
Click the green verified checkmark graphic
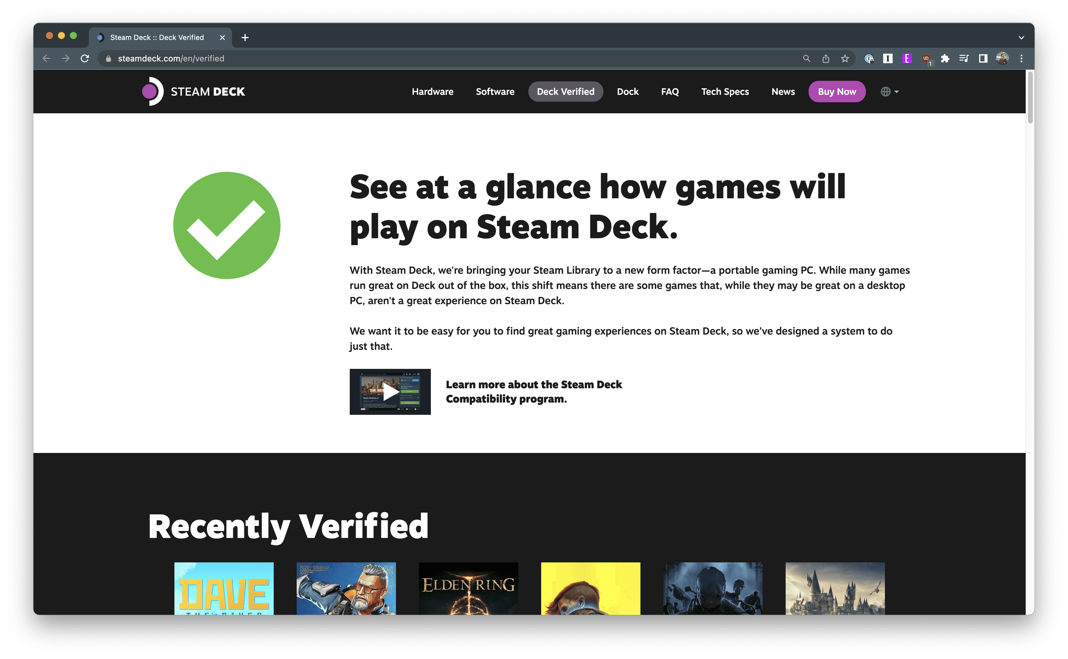pos(227,225)
